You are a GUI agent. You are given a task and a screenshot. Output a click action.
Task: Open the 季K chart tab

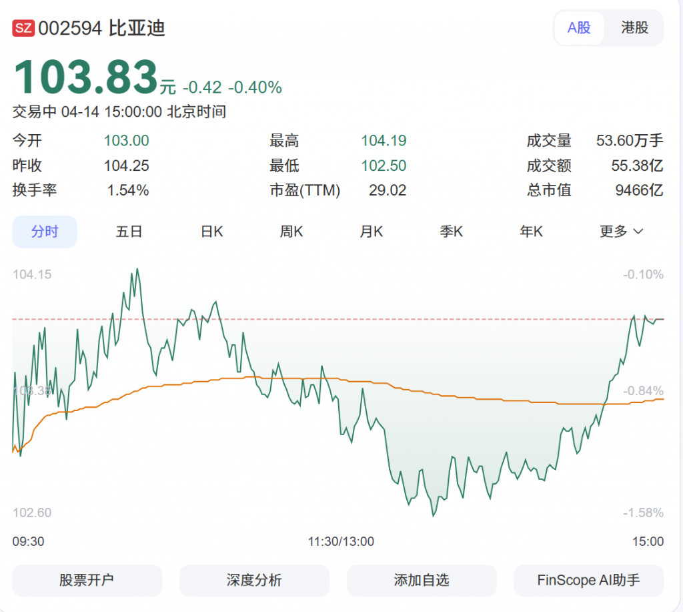(451, 232)
